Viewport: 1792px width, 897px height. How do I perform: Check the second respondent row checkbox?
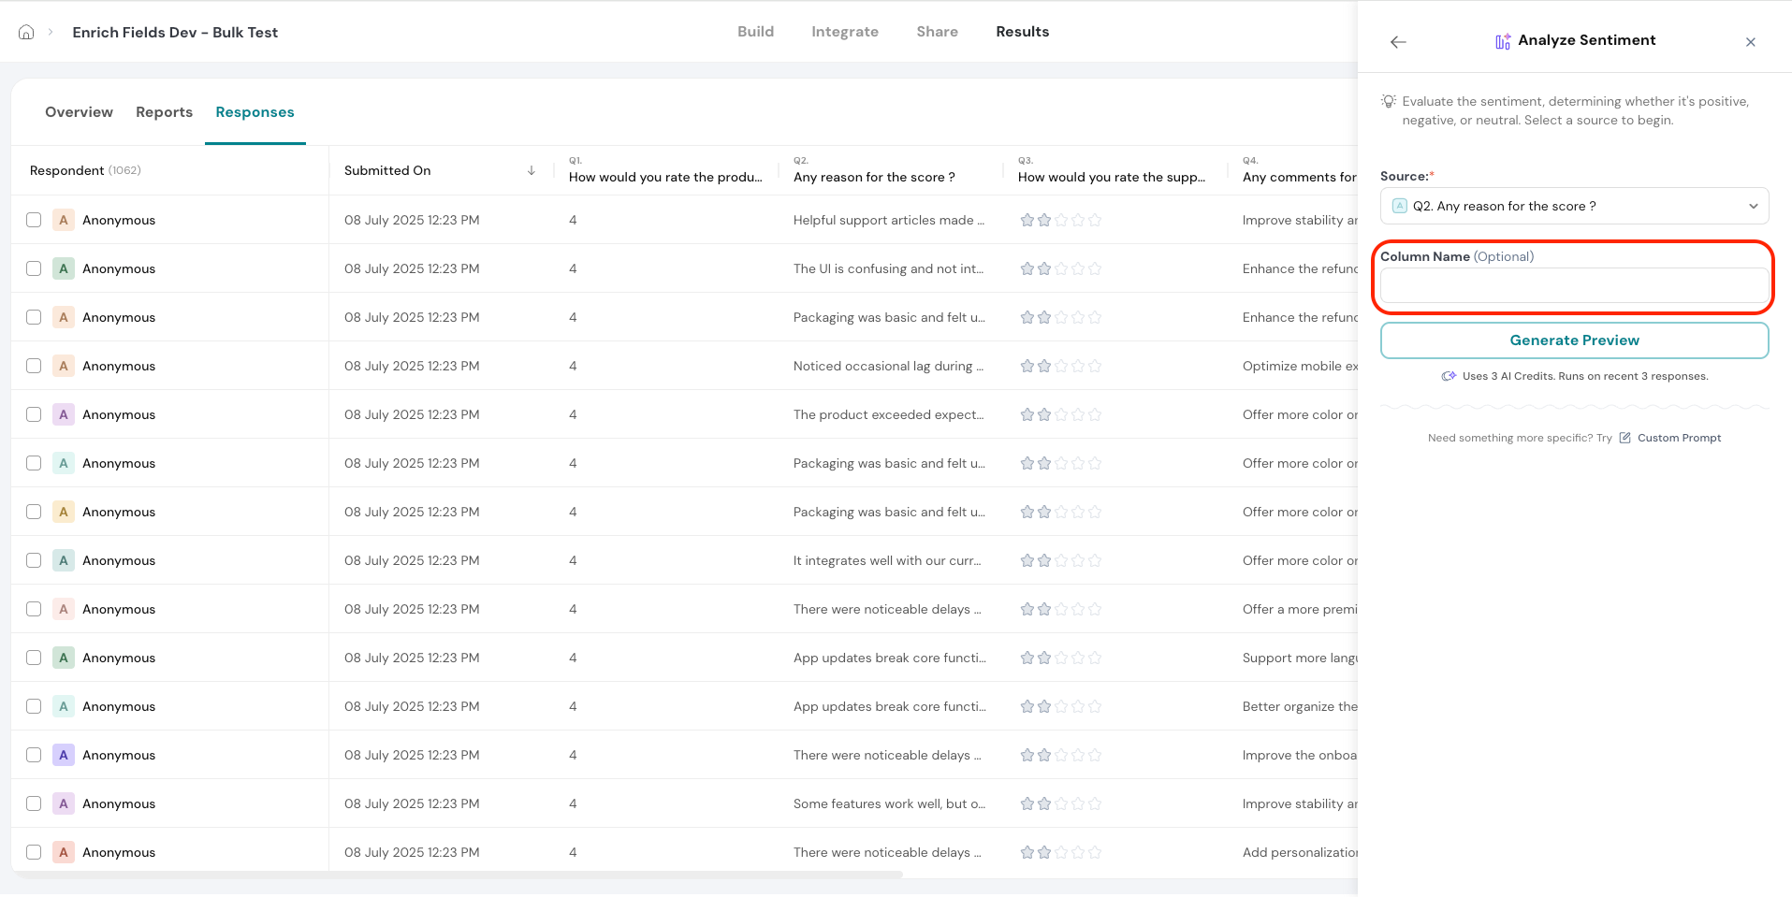34,268
